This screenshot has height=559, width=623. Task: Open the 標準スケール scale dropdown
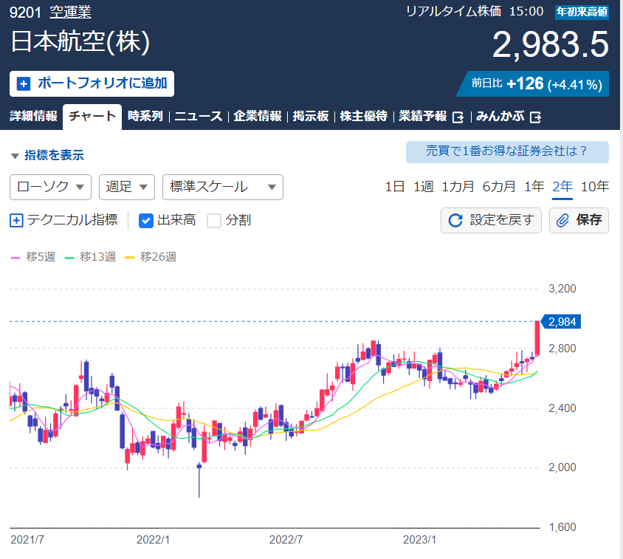(x=223, y=187)
